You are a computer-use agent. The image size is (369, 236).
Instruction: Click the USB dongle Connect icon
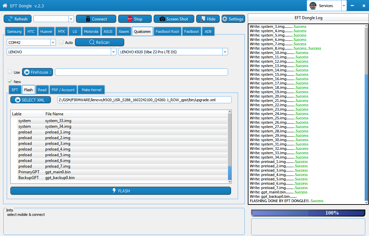point(88,19)
